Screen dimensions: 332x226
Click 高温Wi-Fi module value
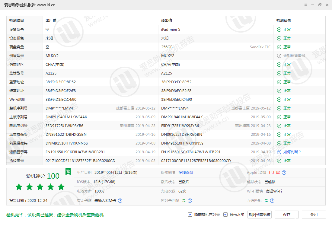point(274,191)
